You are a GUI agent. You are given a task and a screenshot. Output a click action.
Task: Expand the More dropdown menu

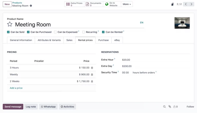pyautogui.click(x=126, y=4)
